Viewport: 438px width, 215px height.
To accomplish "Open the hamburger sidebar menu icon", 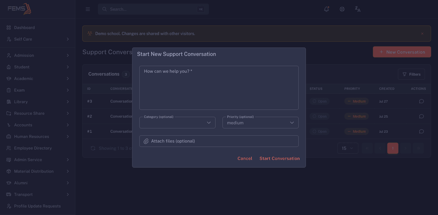I will point(88,9).
